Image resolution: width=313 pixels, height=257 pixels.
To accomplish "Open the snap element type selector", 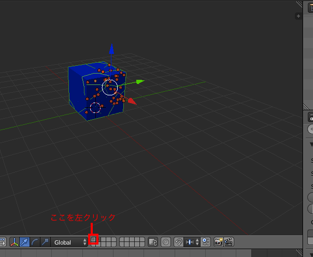I will (x=192, y=242).
